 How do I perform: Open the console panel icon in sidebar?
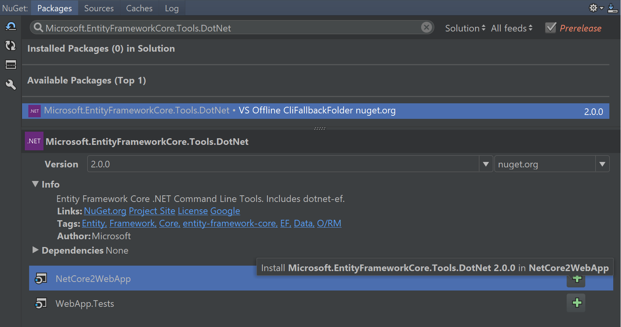point(10,64)
